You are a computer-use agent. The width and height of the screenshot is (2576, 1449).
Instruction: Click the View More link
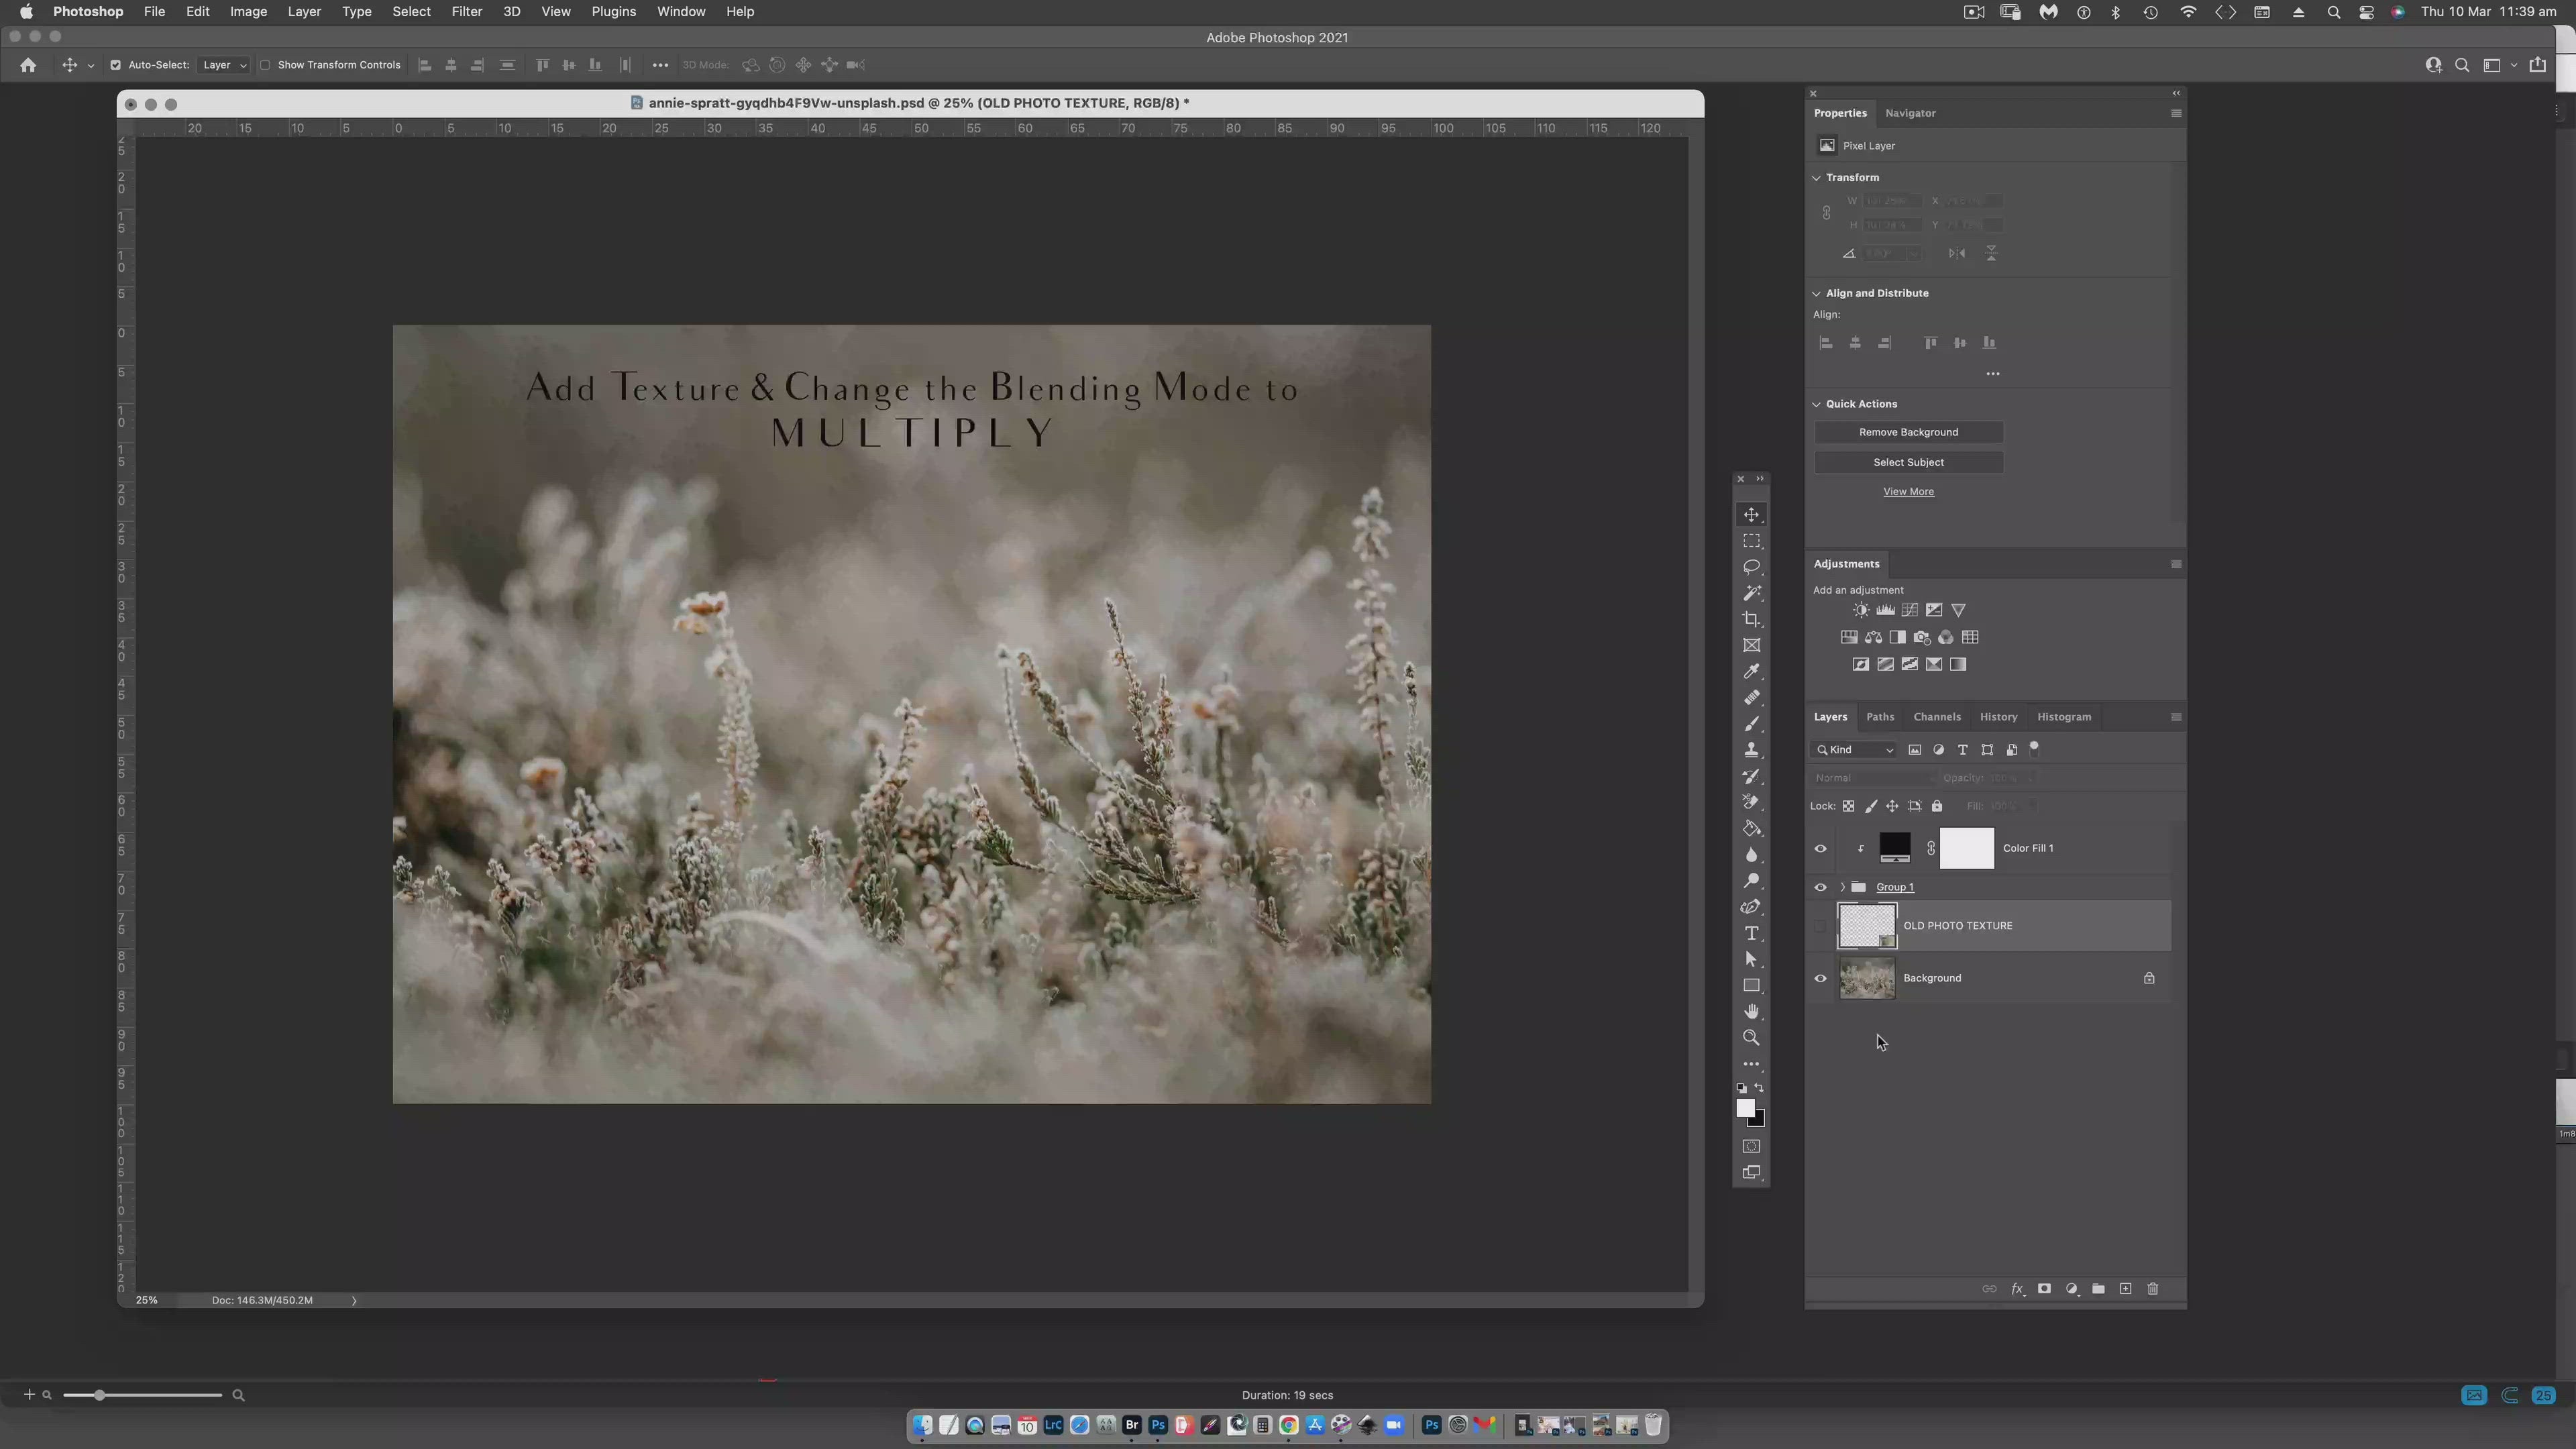coord(1908,492)
